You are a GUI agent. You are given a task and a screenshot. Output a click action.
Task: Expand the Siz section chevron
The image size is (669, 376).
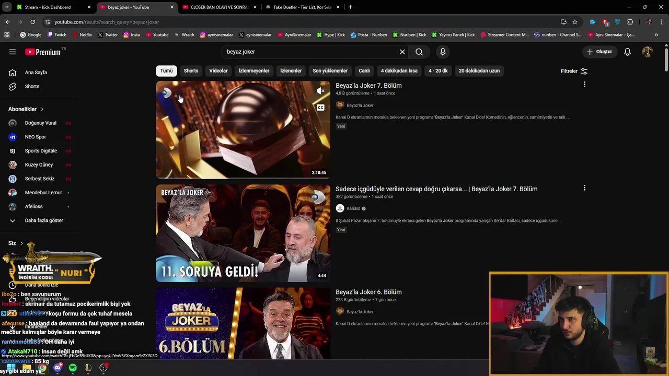[21, 243]
